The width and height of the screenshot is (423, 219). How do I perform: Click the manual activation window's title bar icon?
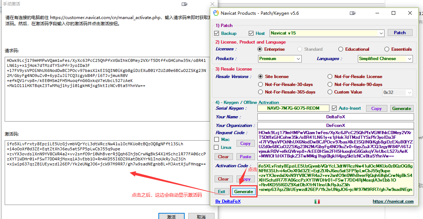pos(184,4)
